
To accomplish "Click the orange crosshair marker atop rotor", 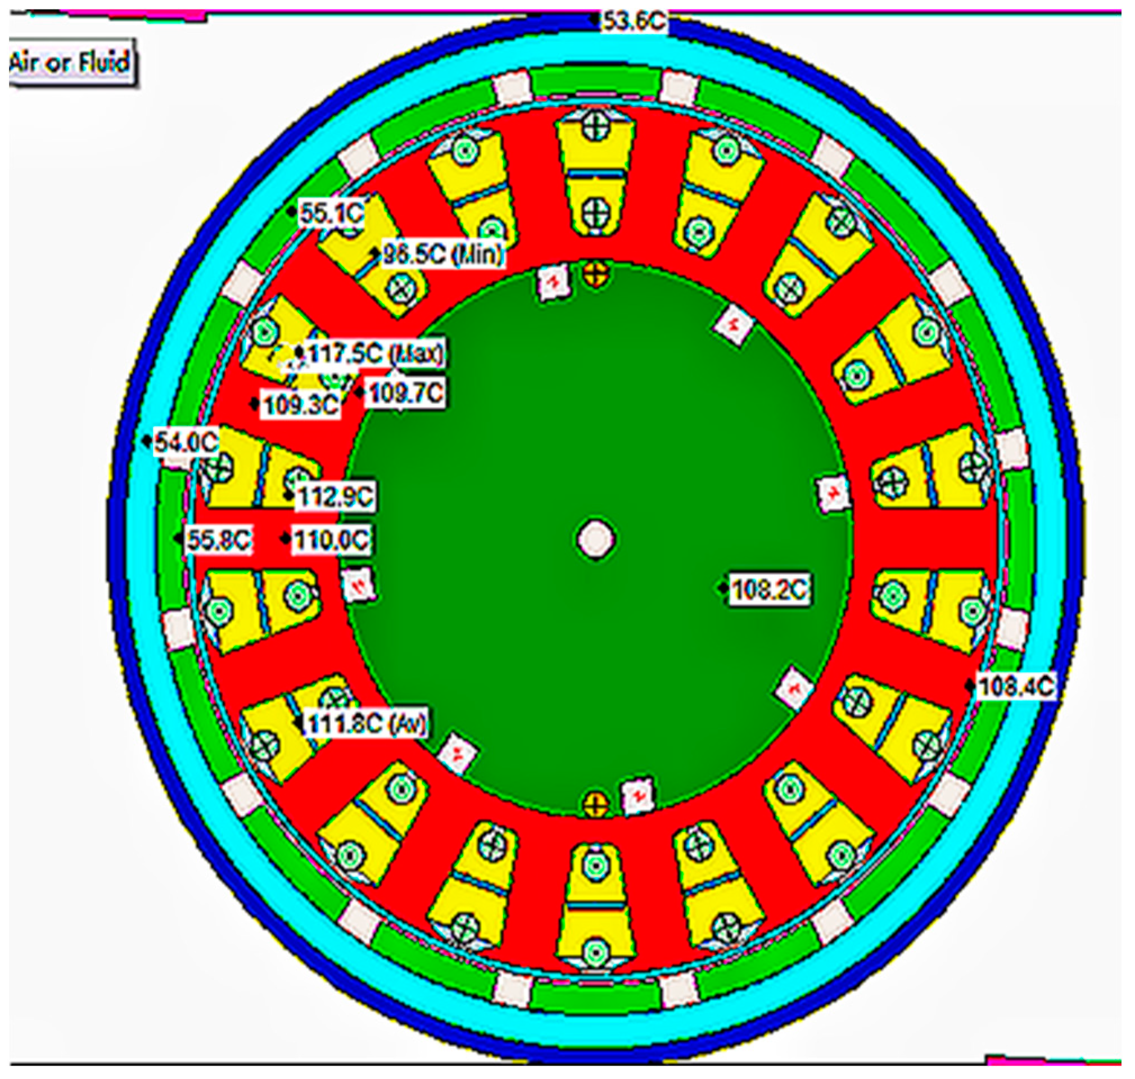I will (596, 274).
